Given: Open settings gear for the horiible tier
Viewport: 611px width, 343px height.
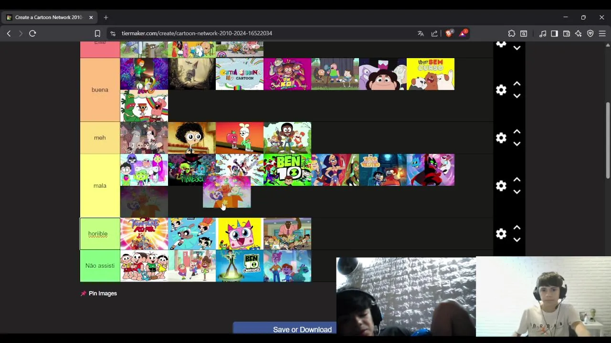Looking at the screenshot, I should tap(501, 233).
